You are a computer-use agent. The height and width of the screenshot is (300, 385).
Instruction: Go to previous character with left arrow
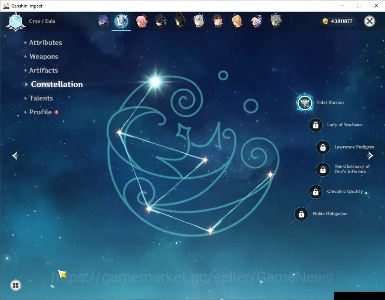tap(15, 156)
